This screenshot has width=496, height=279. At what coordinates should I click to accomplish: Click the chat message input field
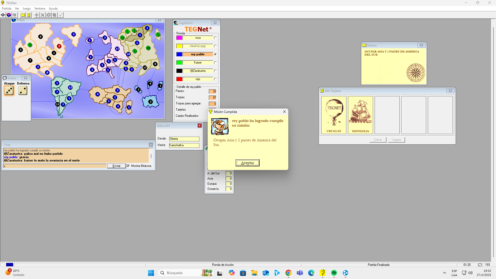click(55, 166)
